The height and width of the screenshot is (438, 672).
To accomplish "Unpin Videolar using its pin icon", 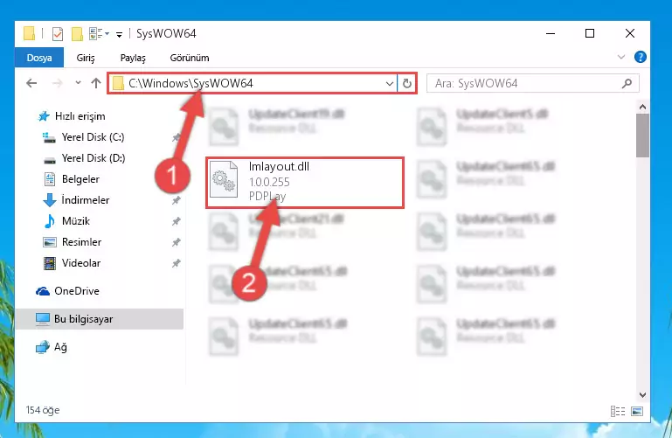I will coord(176,263).
